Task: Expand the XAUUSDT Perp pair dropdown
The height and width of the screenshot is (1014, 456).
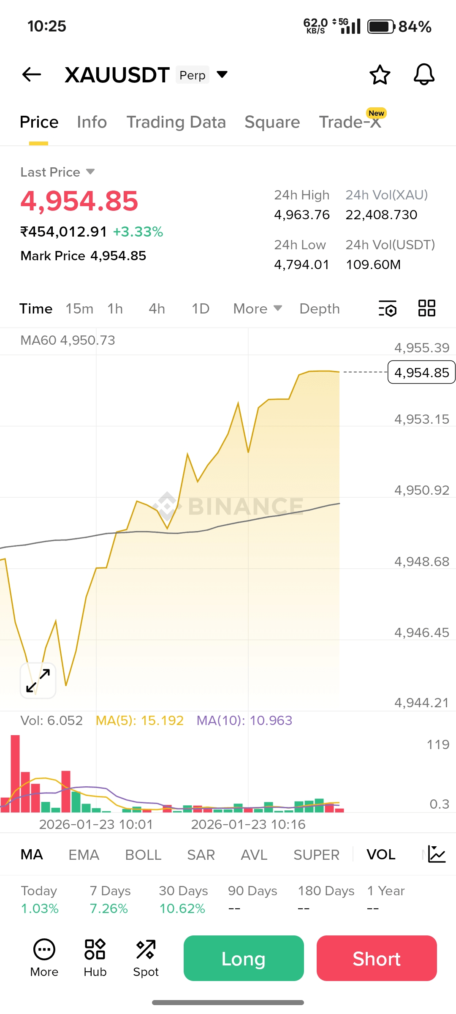Action: [x=222, y=75]
